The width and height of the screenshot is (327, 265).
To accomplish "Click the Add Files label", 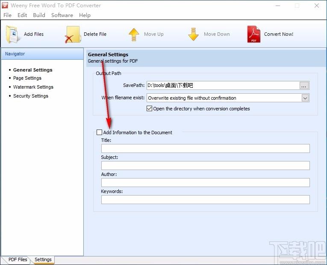I will (x=34, y=34).
